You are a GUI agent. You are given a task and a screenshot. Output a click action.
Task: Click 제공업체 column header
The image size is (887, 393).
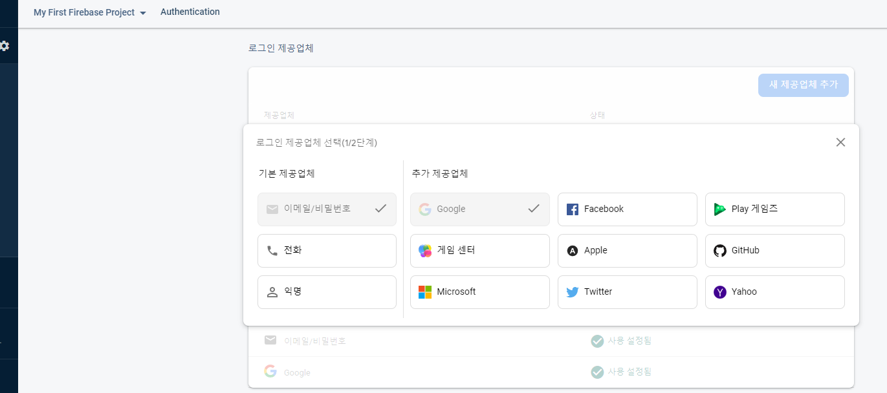coord(279,115)
